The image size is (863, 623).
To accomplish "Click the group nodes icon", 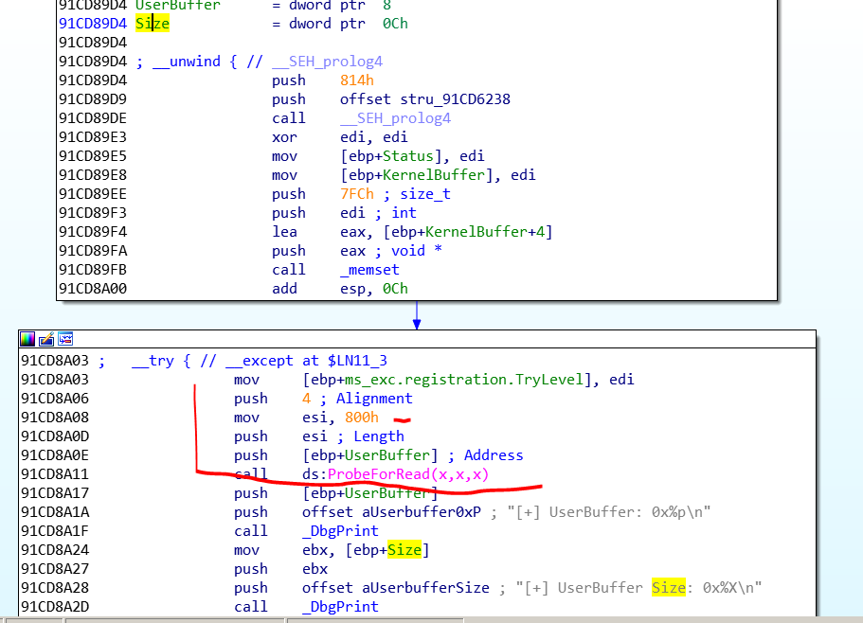I will click(64, 338).
